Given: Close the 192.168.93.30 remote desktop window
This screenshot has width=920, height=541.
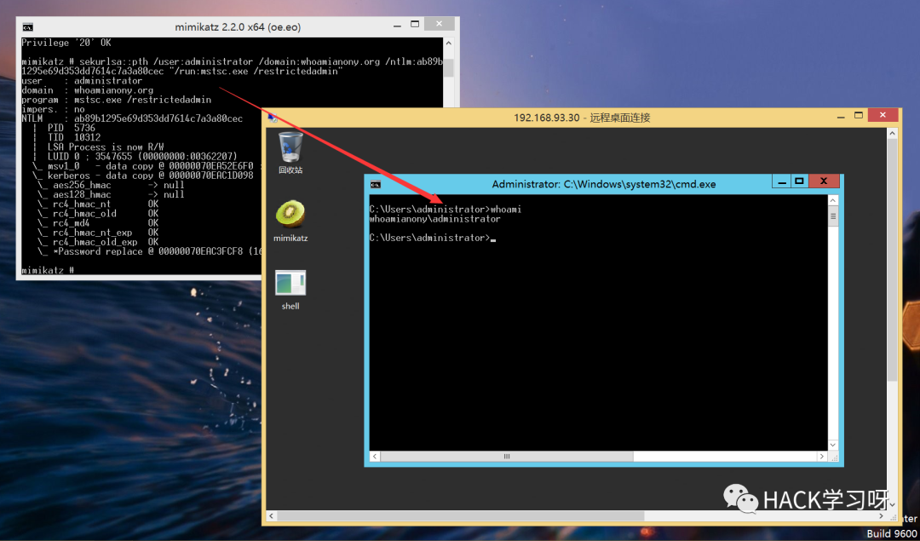Looking at the screenshot, I should (883, 115).
